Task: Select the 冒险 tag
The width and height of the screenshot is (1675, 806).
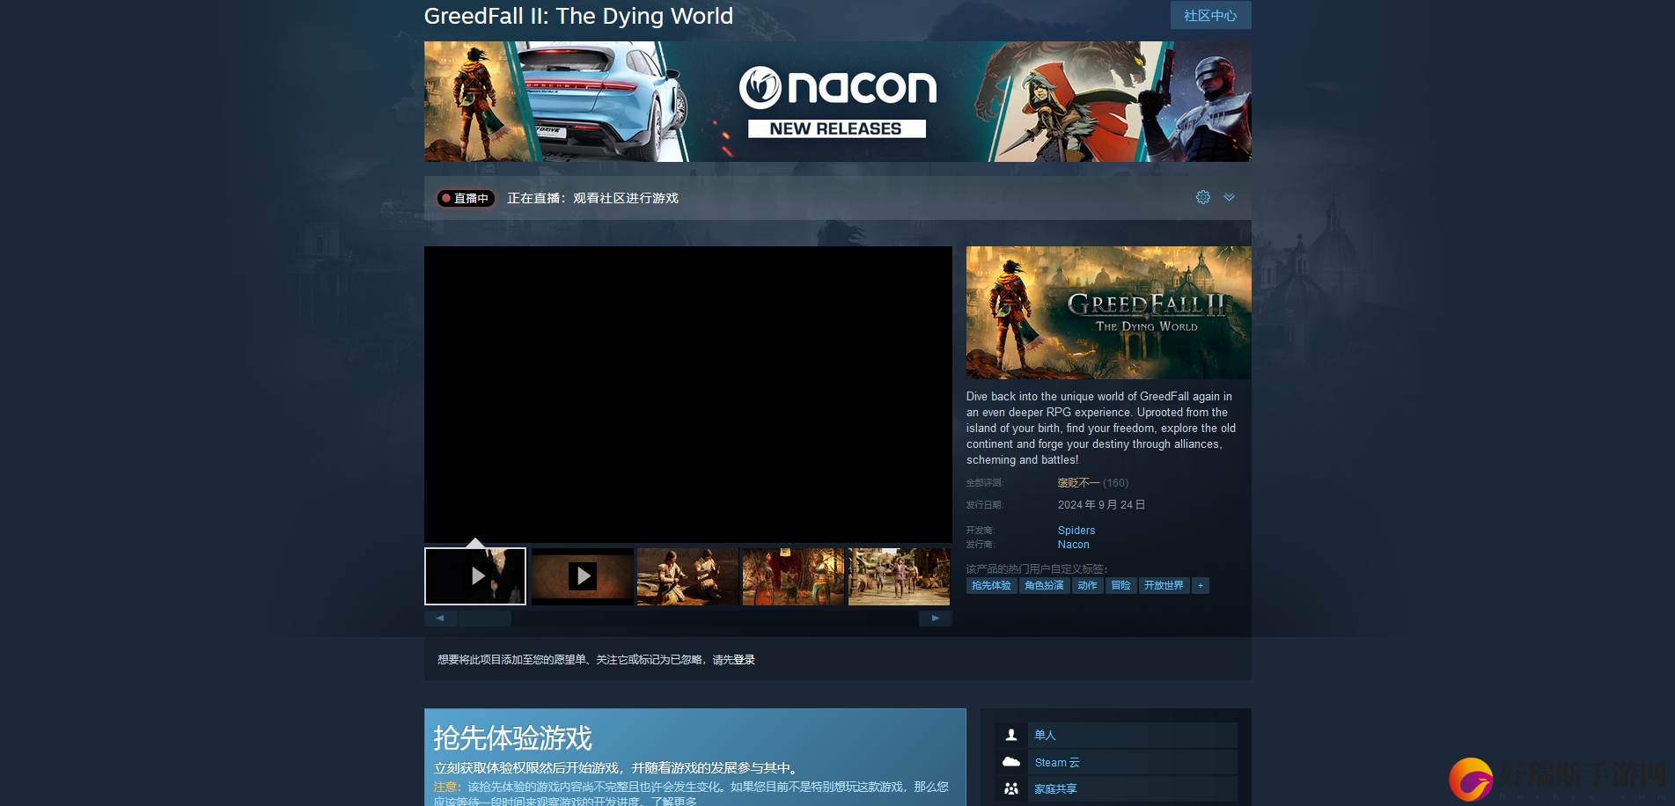Action: pyautogui.click(x=1120, y=585)
